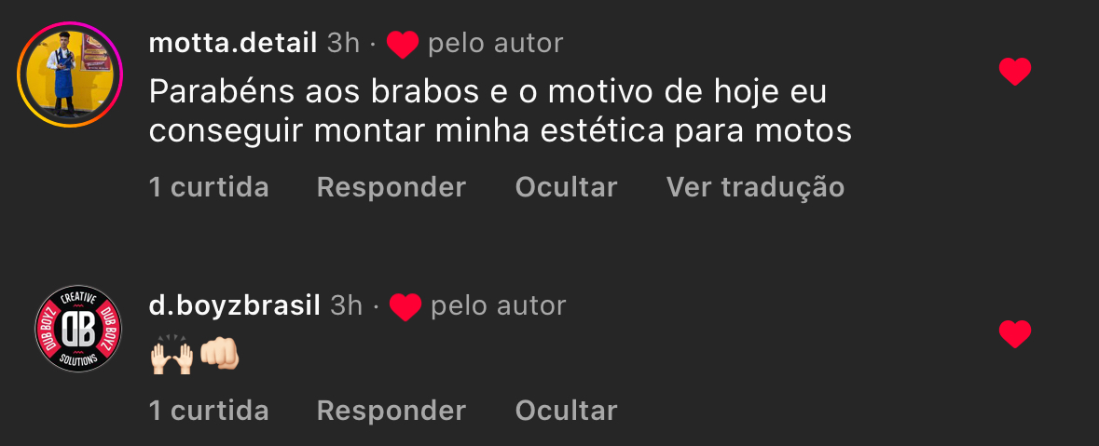
Task: Reply to motta.detail's comment with Responder
Action: (x=392, y=187)
